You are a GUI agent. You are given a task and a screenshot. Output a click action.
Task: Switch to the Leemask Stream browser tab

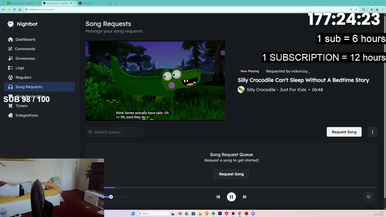coord(23,3)
